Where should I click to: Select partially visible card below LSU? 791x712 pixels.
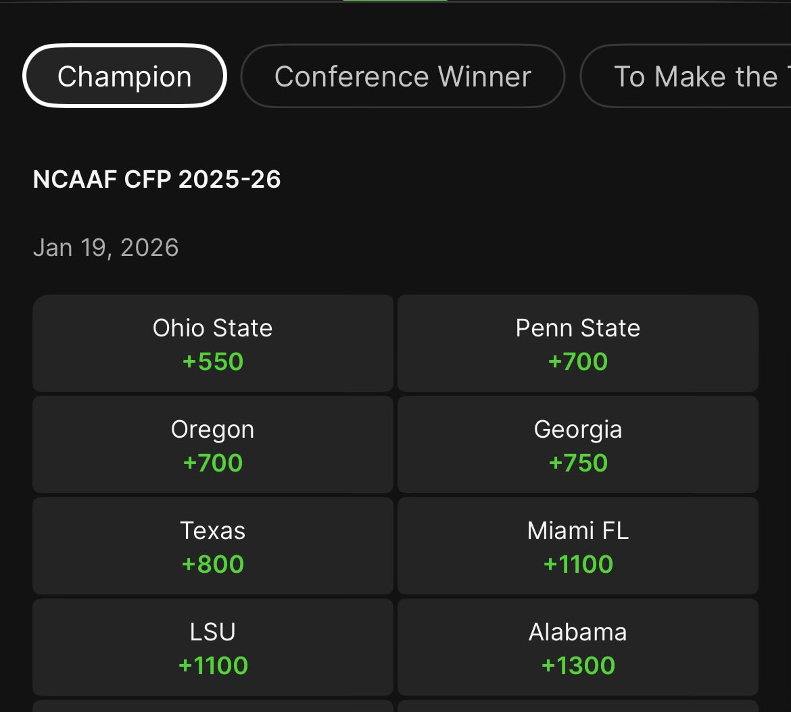tap(213, 706)
